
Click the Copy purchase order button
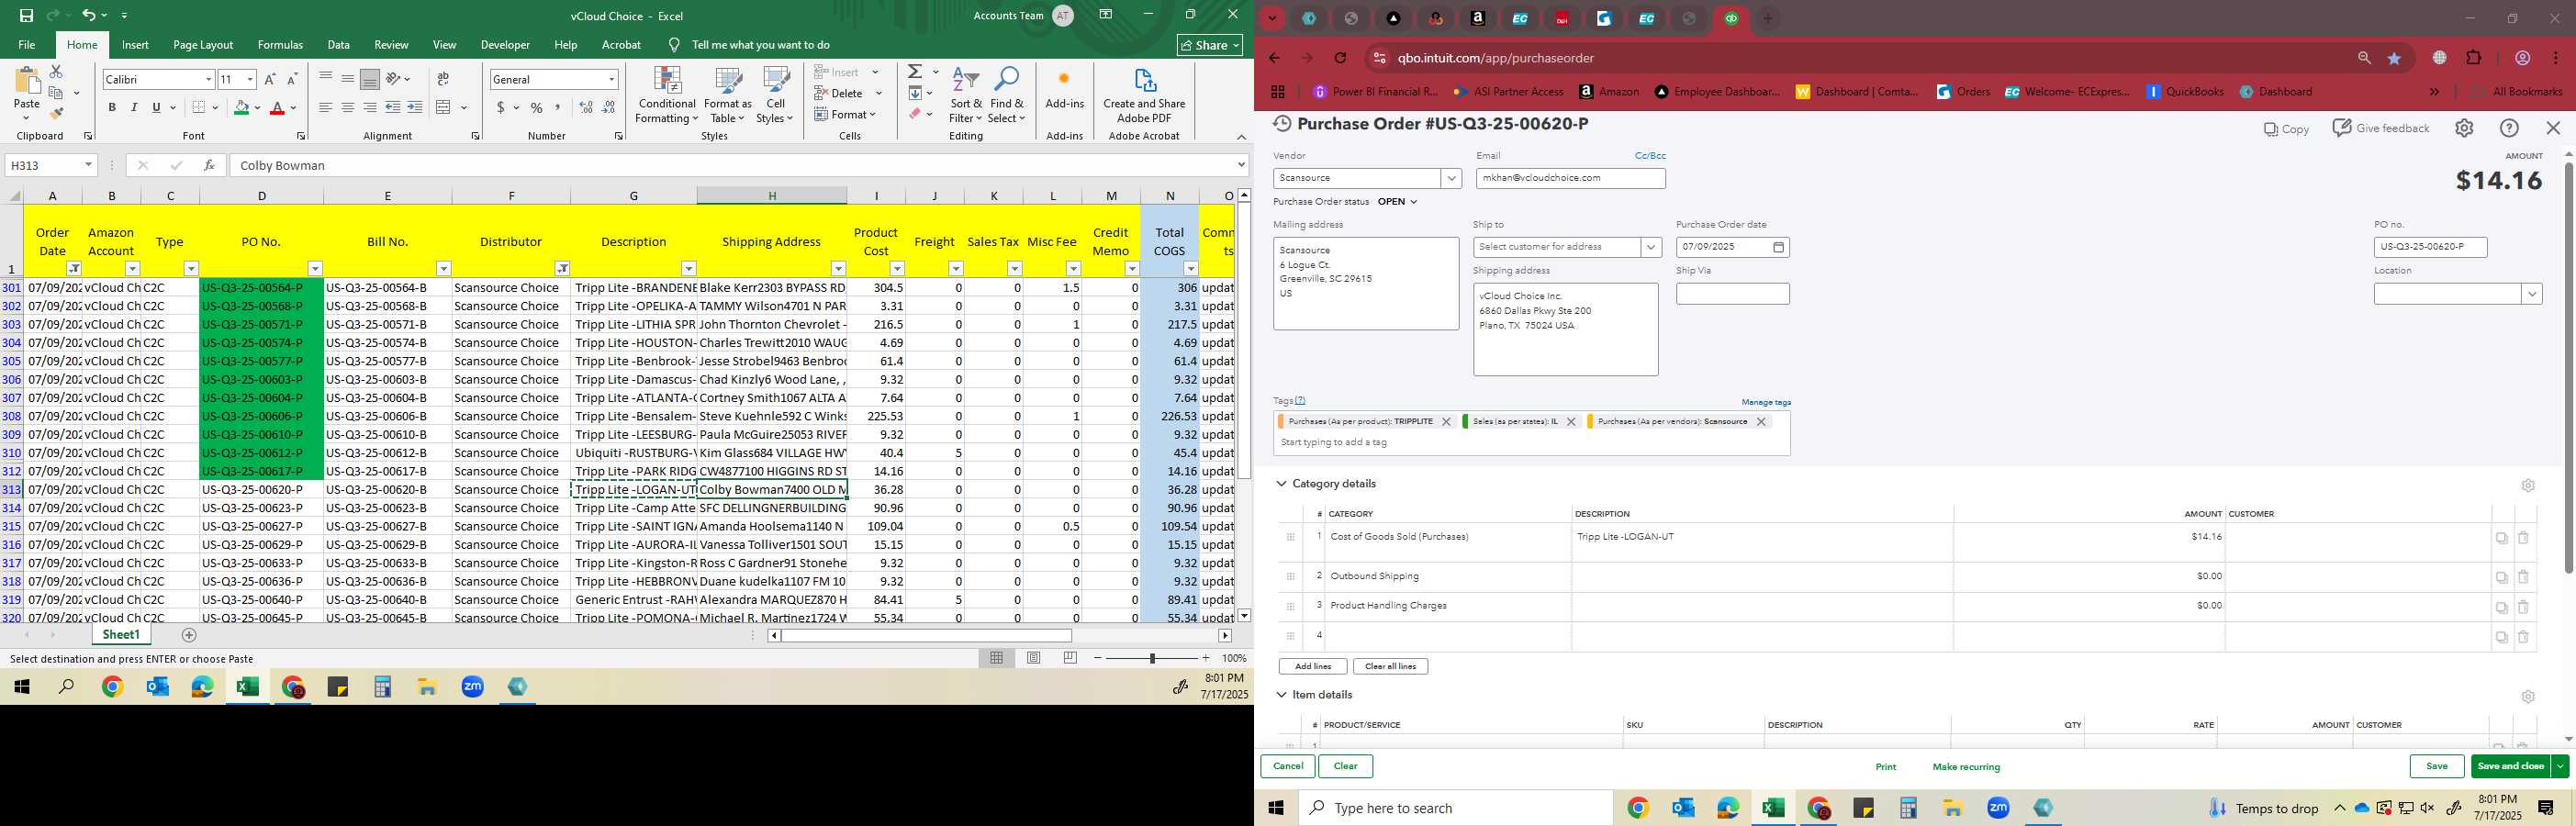[2286, 129]
